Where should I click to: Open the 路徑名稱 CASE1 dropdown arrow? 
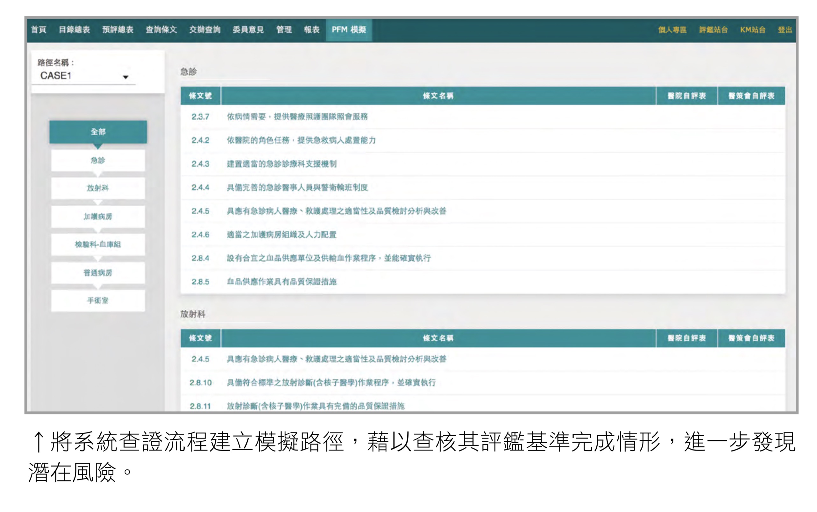[x=126, y=77]
